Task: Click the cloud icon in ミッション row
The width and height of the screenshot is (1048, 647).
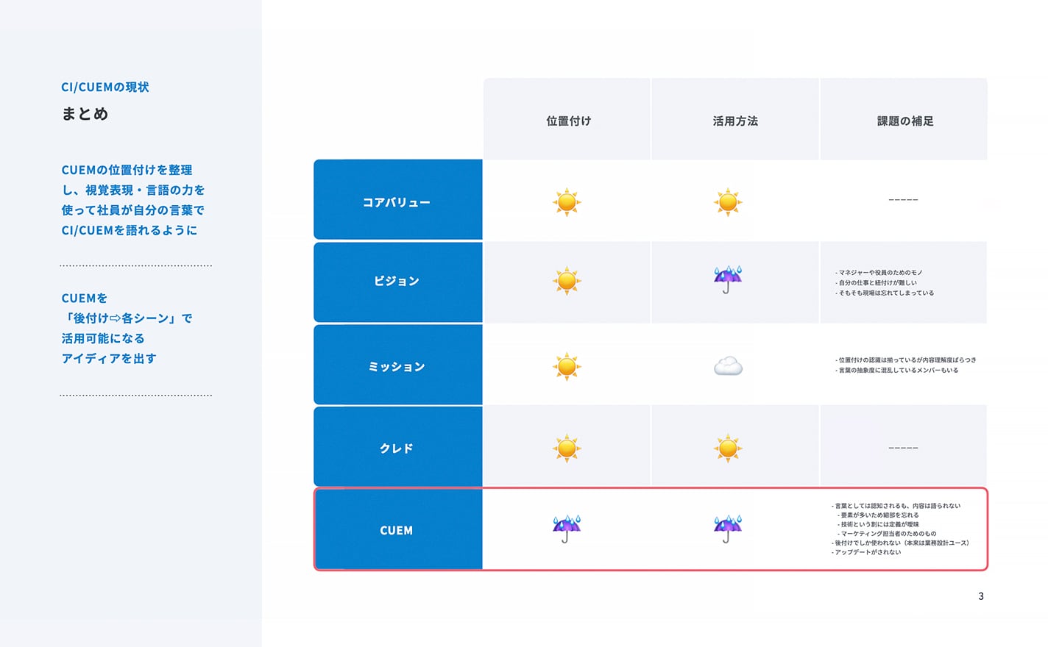Action: pos(728,365)
